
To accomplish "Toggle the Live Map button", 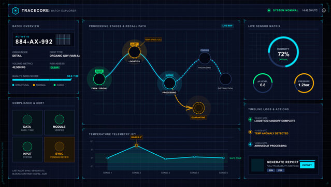I will click(x=227, y=25).
